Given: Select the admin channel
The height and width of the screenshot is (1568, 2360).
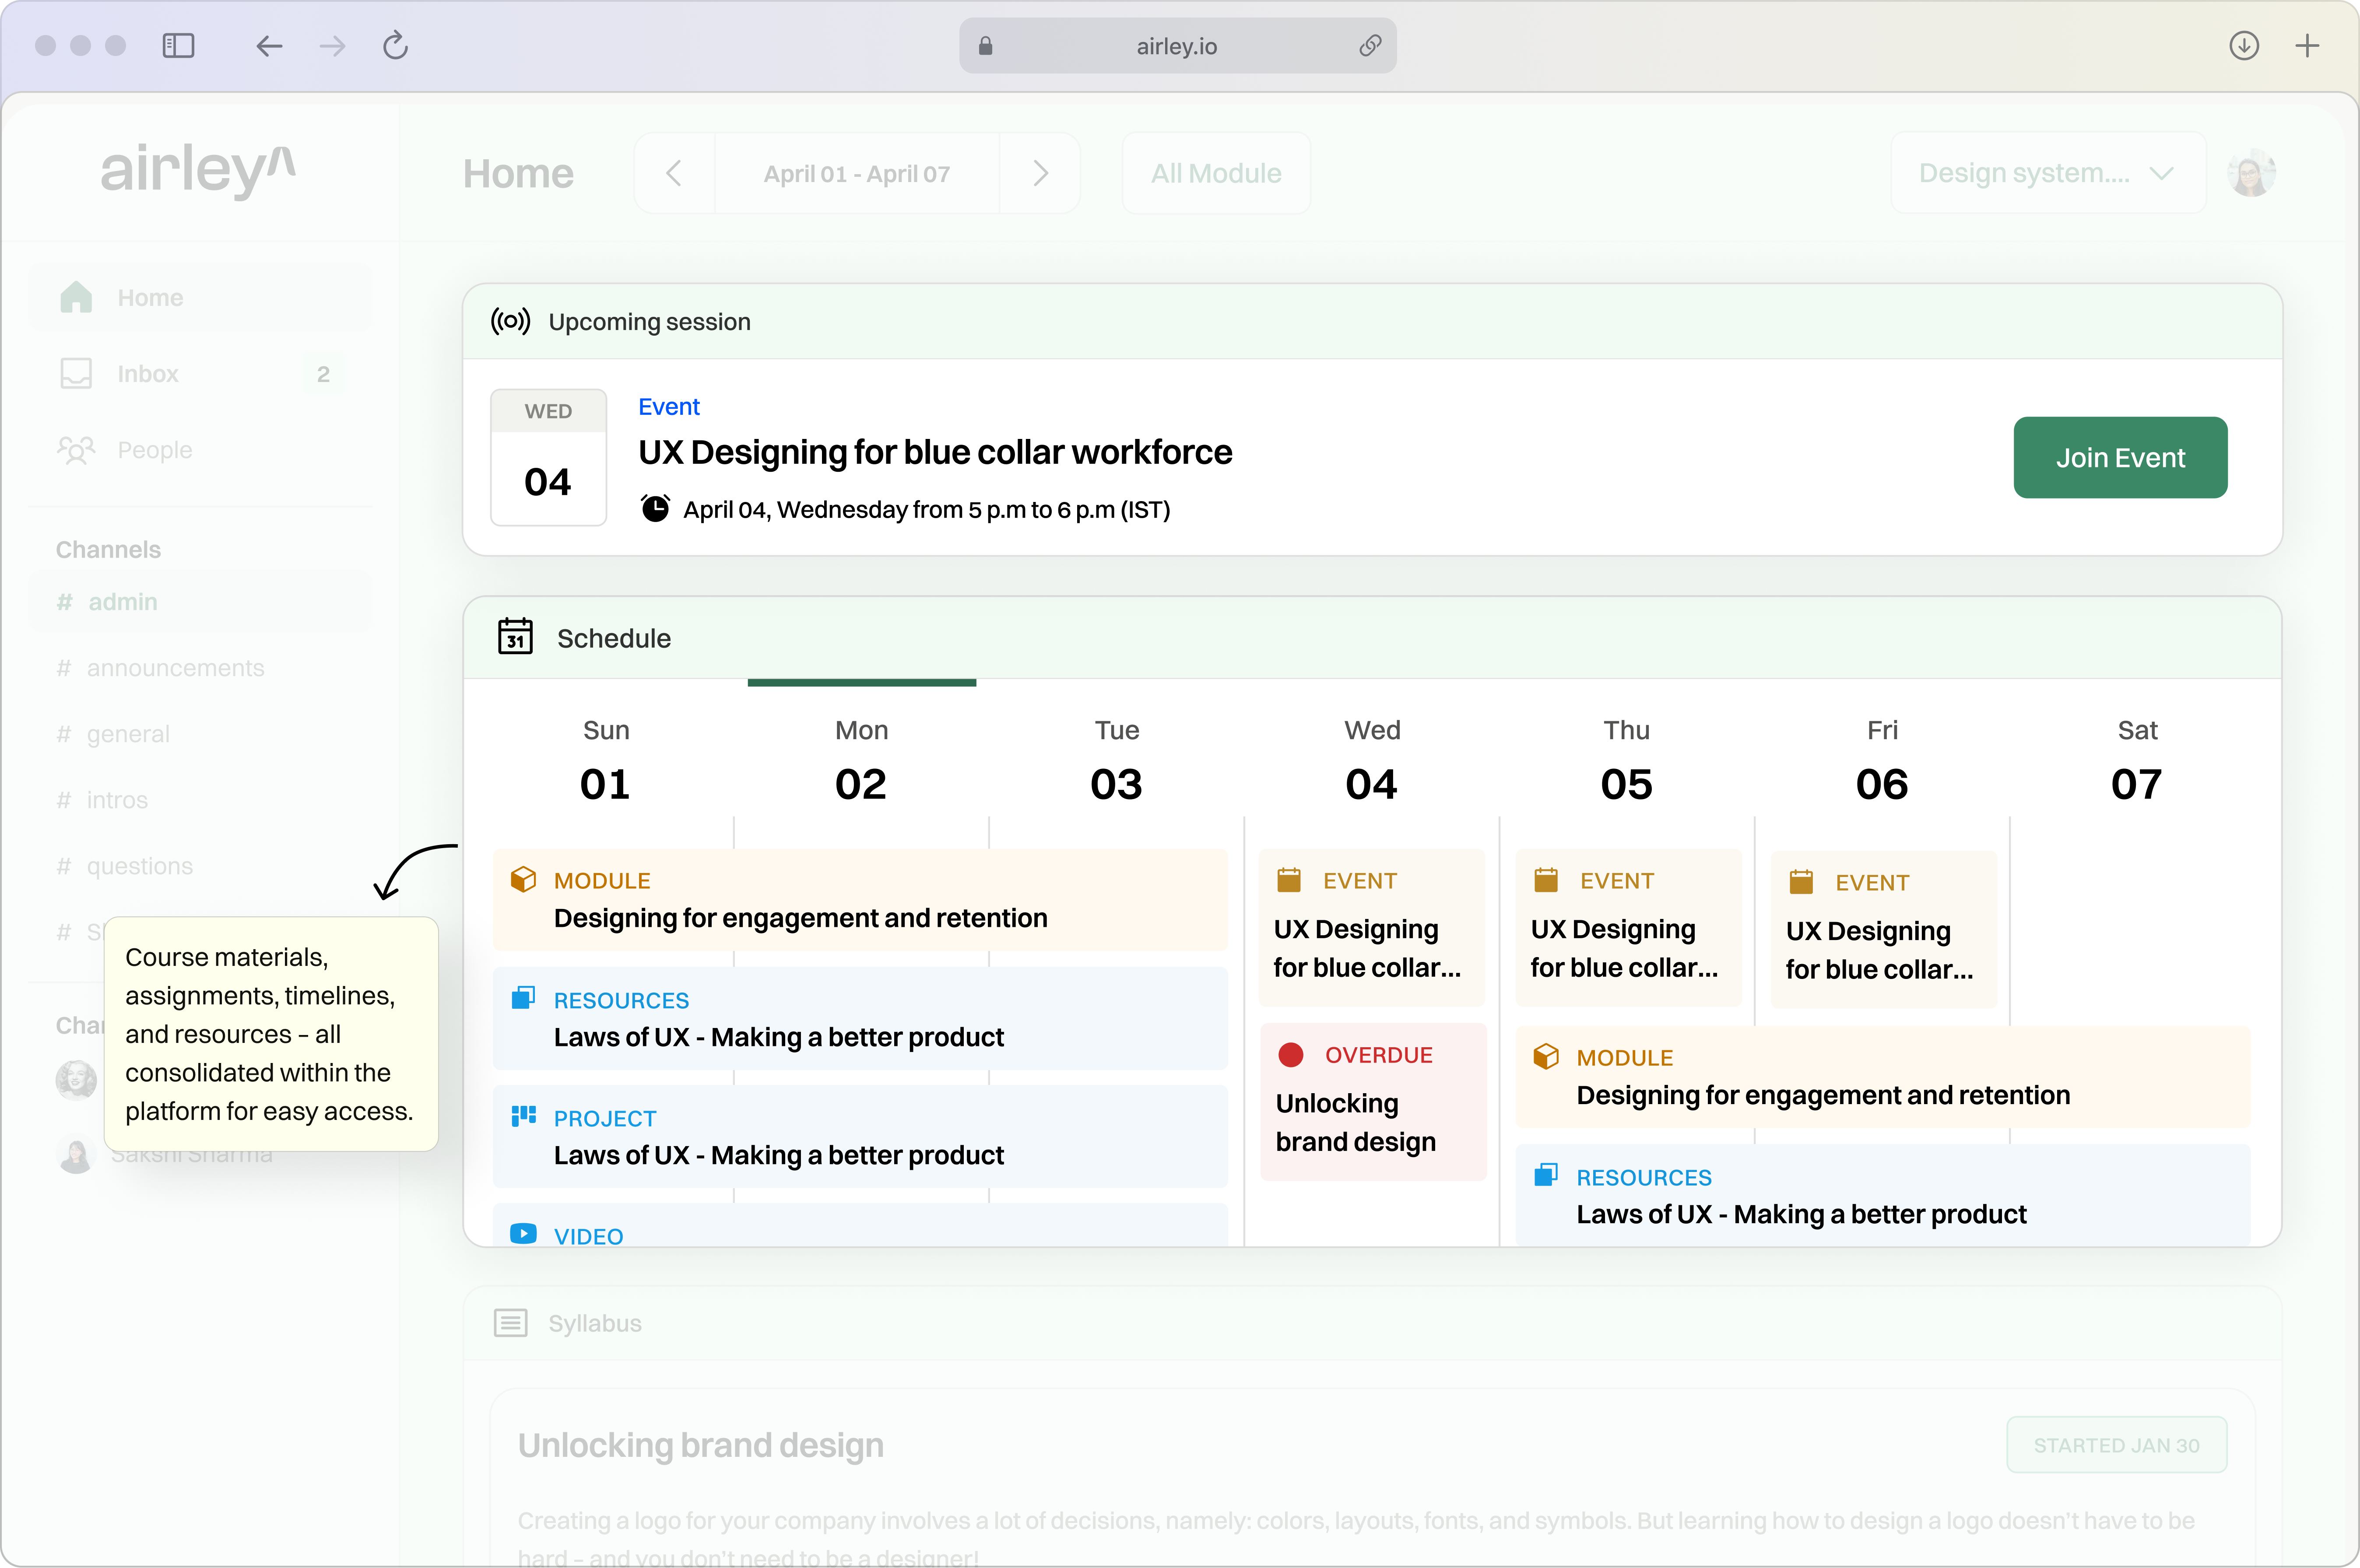Looking at the screenshot, I should [x=201, y=602].
